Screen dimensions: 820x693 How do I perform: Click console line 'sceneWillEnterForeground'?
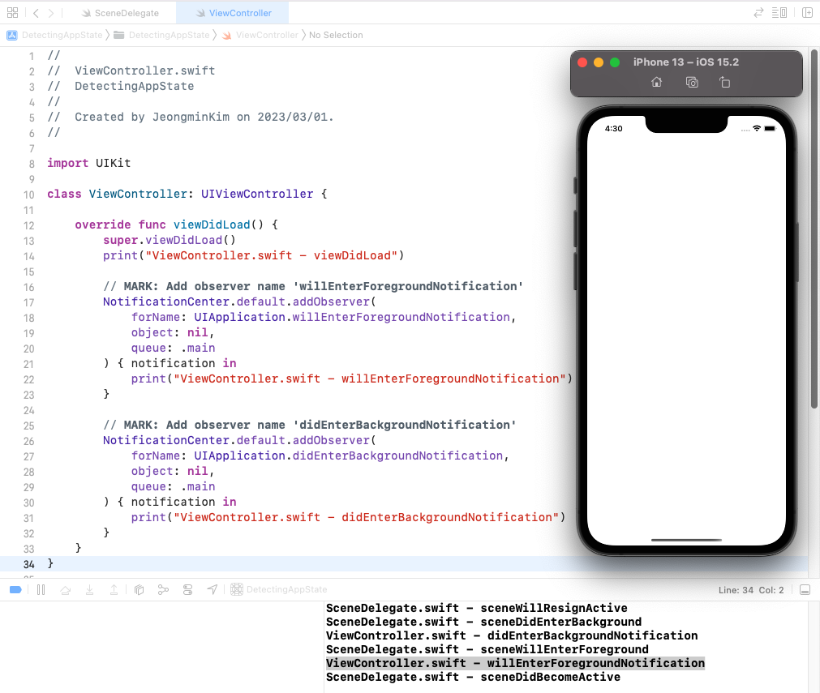[487, 649]
